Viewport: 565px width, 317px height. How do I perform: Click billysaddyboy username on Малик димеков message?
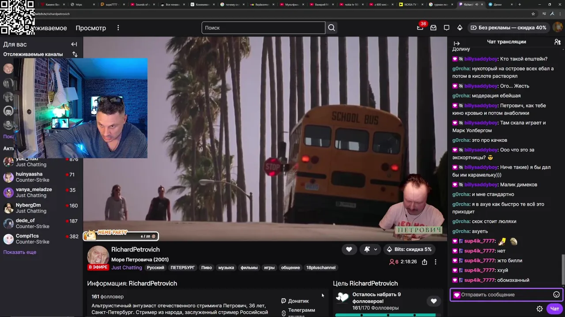click(481, 184)
